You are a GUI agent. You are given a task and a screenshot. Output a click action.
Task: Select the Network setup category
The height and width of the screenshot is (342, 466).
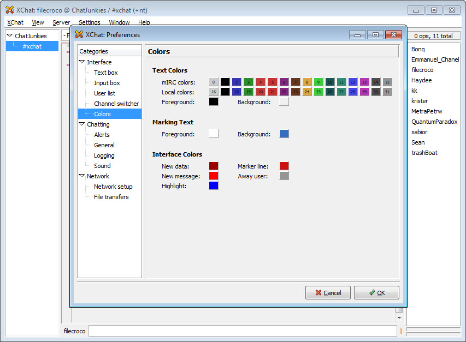(113, 187)
